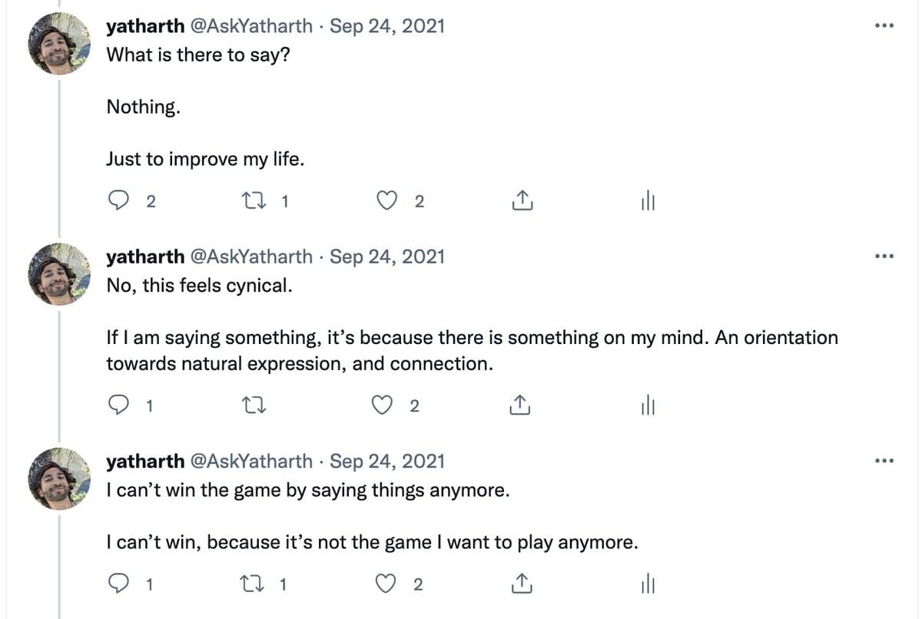
Task: Open more options for the first tweet
Action: point(884,25)
